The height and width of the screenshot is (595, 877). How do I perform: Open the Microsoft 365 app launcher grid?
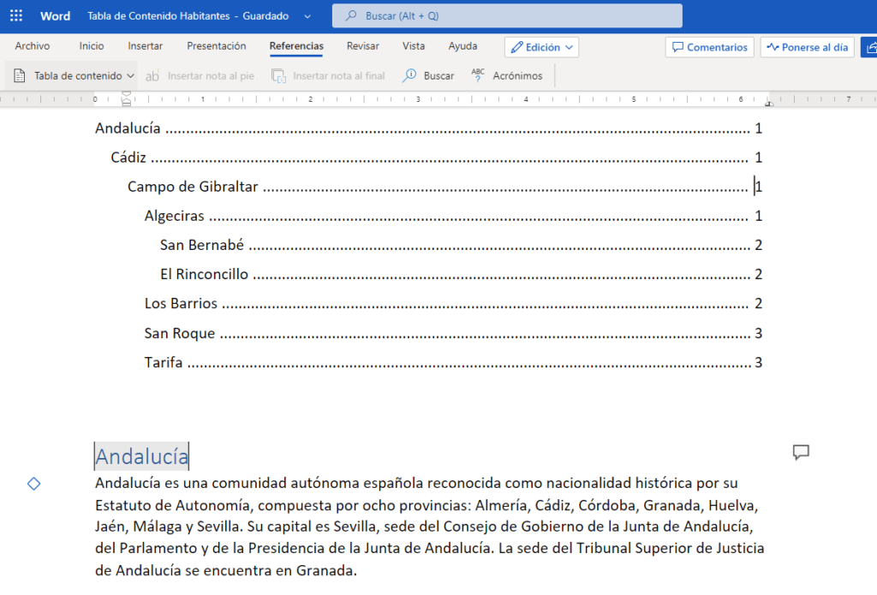click(x=15, y=15)
